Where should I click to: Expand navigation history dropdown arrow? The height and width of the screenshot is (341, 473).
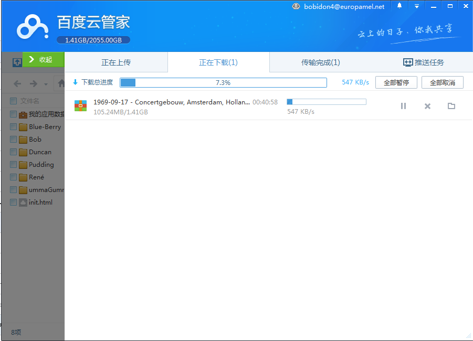pos(46,84)
